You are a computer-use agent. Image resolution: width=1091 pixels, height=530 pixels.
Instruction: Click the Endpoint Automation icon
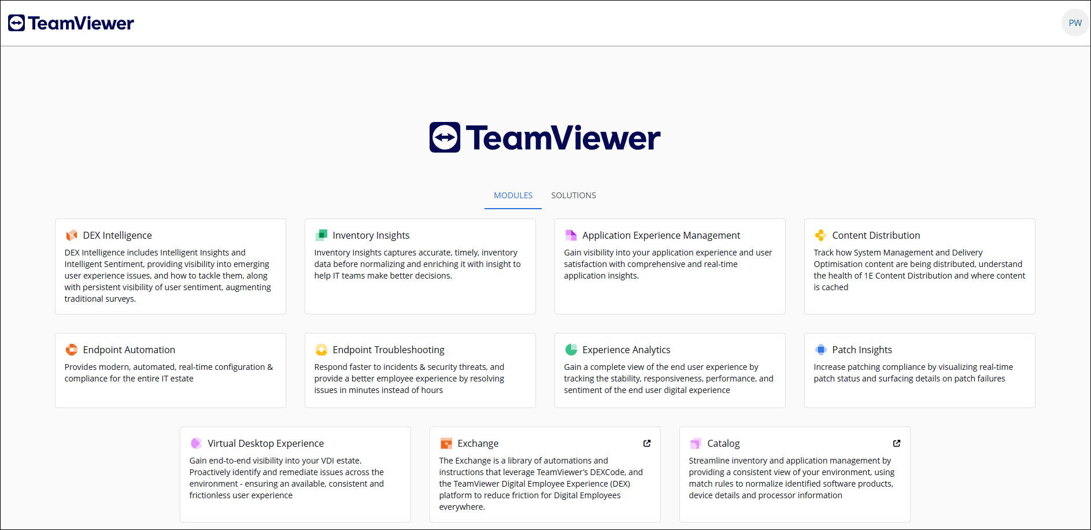click(72, 350)
